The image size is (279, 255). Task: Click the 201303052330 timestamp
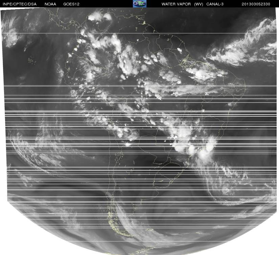(x=256, y=4)
